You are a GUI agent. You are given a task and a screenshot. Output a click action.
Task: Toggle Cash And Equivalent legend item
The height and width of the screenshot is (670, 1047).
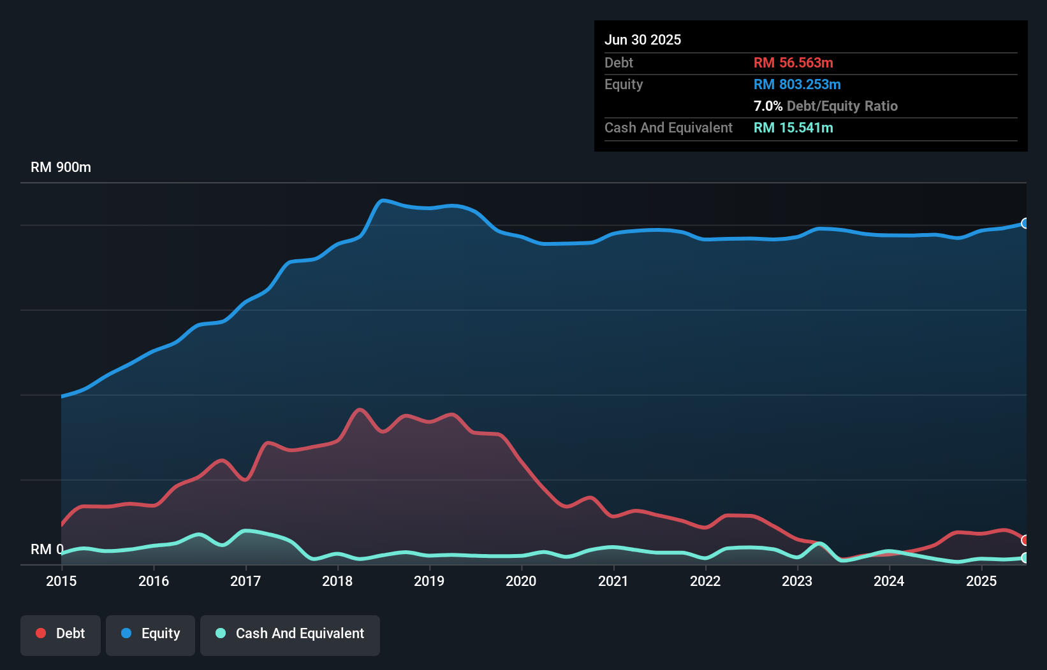point(290,634)
